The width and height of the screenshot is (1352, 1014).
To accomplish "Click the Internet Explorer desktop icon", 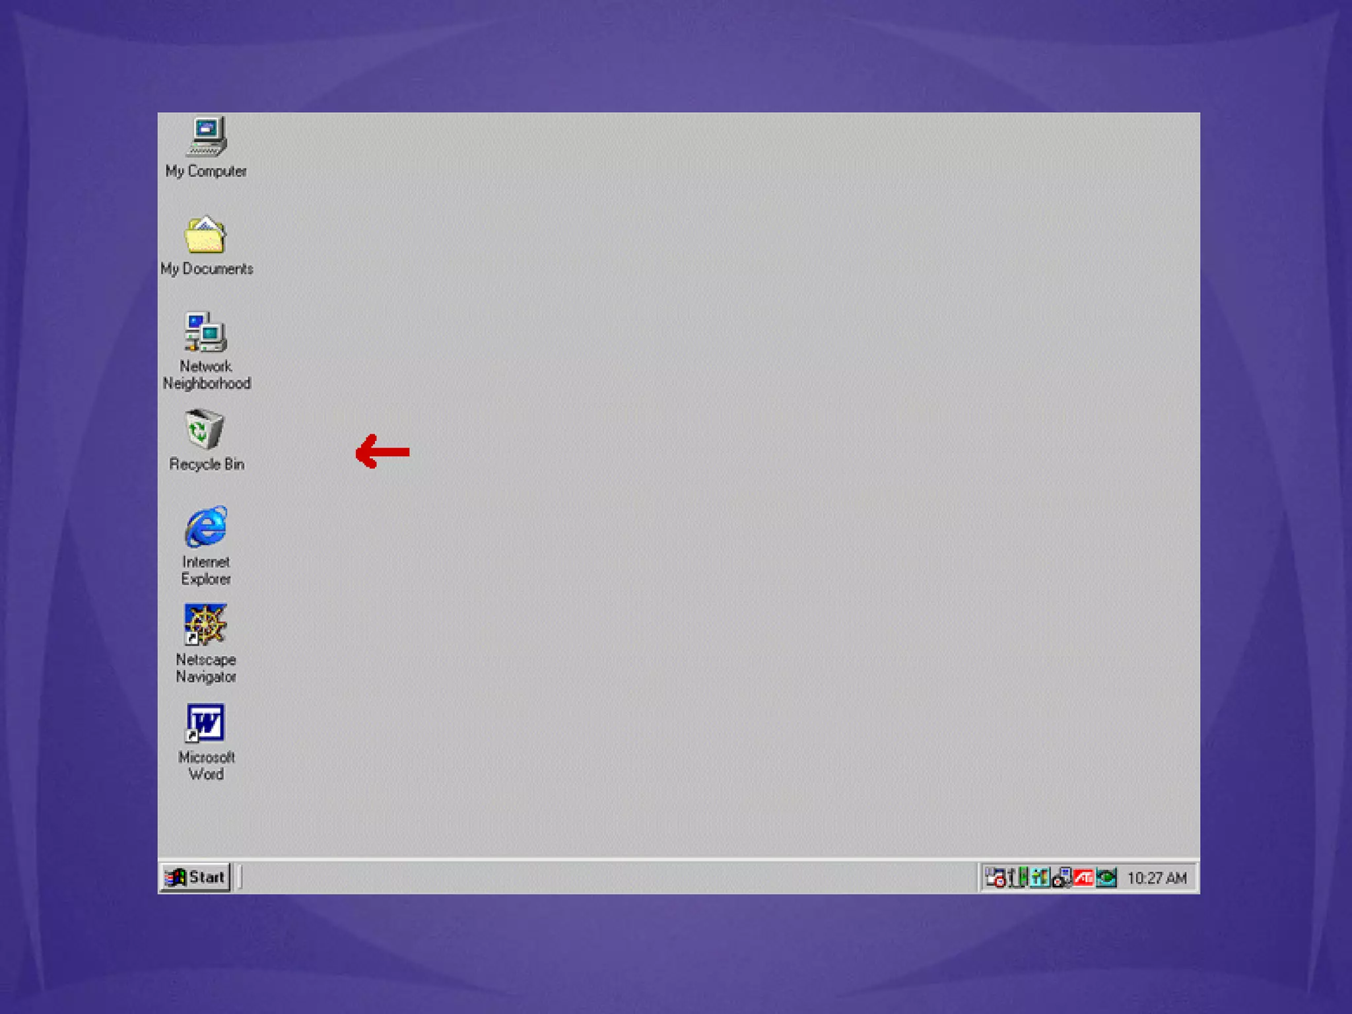I will 206,527.
